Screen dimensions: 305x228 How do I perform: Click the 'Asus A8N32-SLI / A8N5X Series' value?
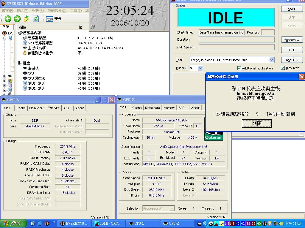[x=100, y=48]
